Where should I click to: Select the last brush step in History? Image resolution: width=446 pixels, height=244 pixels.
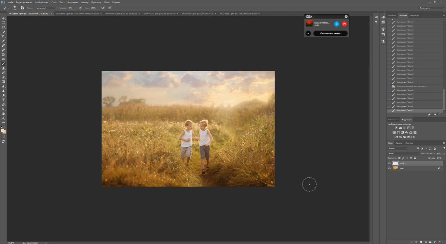tap(415, 110)
